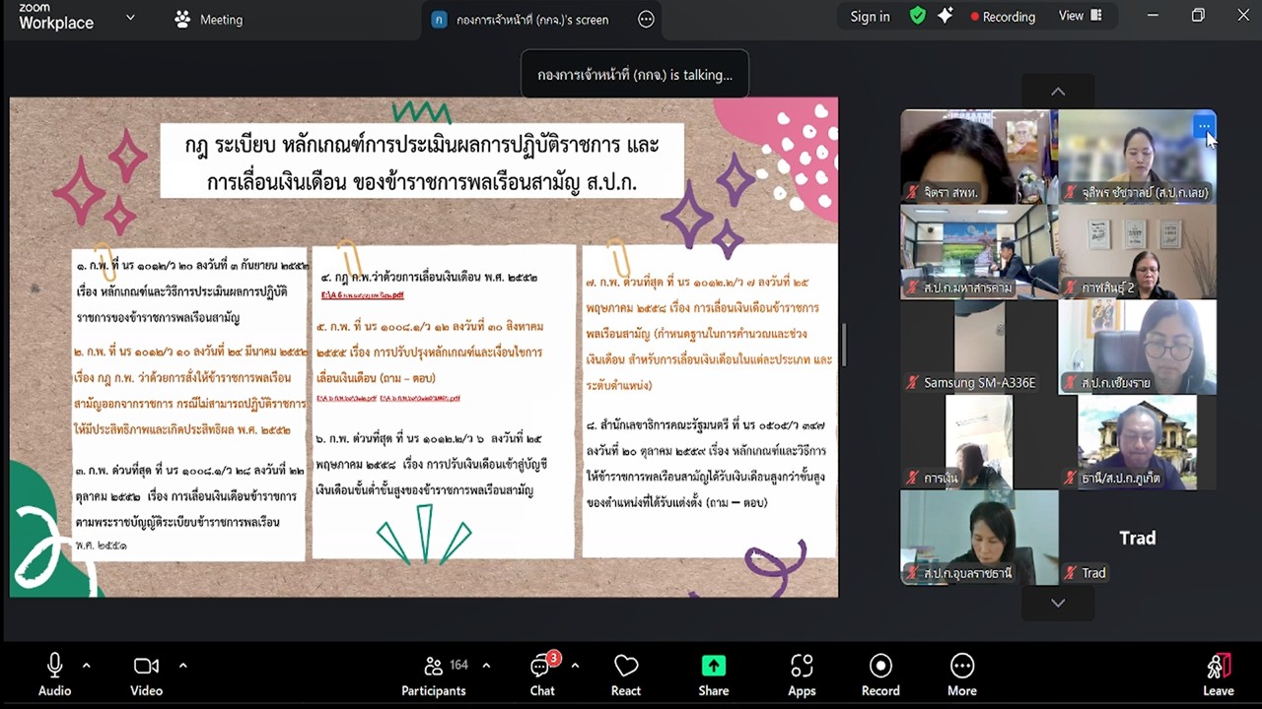Stop the active Recording indicator

pyautogui.click(x=1003, y=16)
